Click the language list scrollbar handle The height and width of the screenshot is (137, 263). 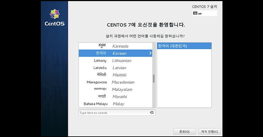(x=154, y=79)
